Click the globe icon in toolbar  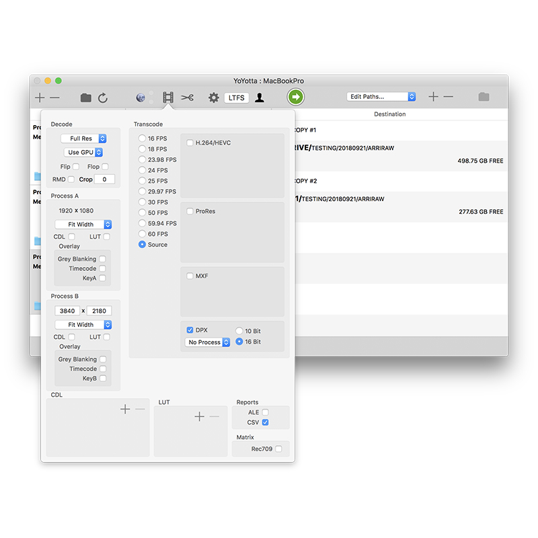[x=141, y=98]
